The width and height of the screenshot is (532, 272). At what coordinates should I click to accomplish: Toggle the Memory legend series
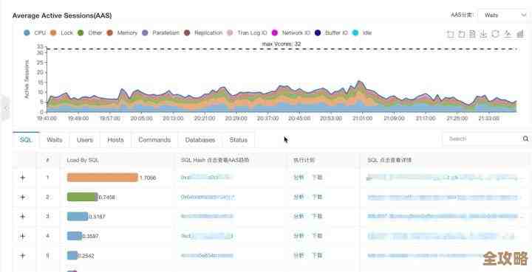point(122,33)
